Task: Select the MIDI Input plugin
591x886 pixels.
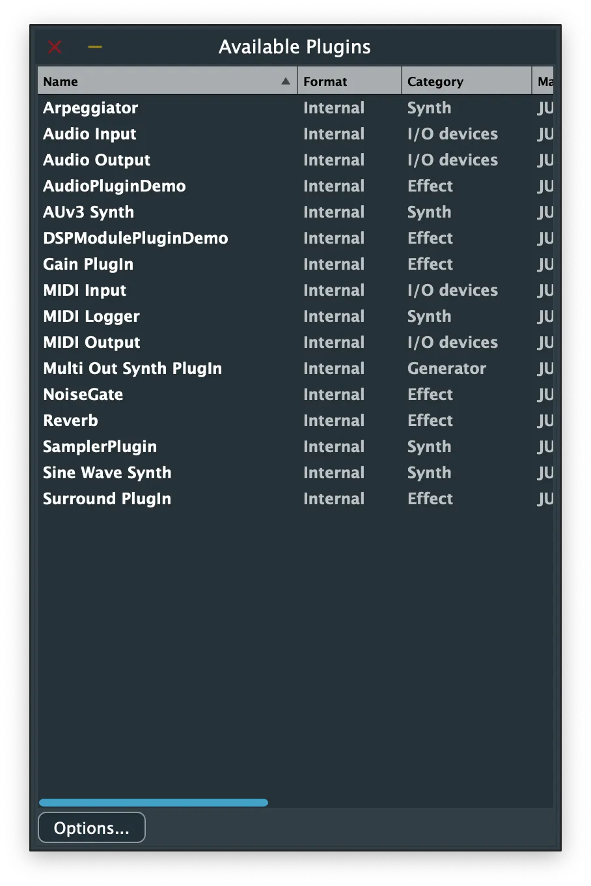Action: pyautogui.click(x=85, y=291)
